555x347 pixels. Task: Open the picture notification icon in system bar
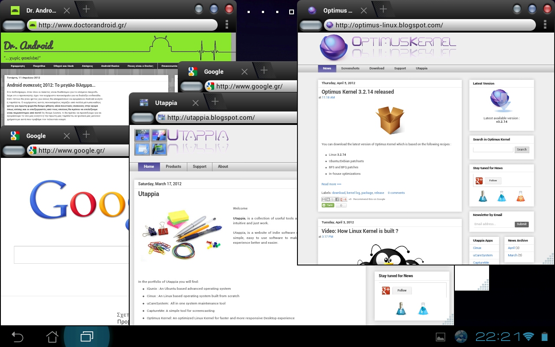(441, 337)
